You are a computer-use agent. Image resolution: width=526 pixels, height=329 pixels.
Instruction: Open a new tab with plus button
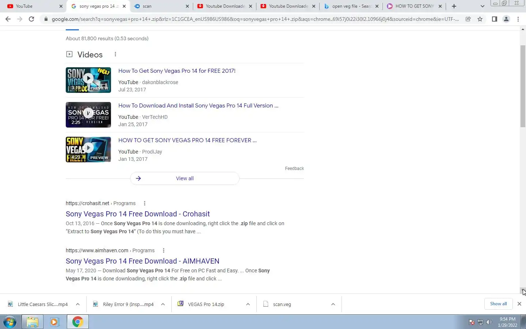[454, 6]
